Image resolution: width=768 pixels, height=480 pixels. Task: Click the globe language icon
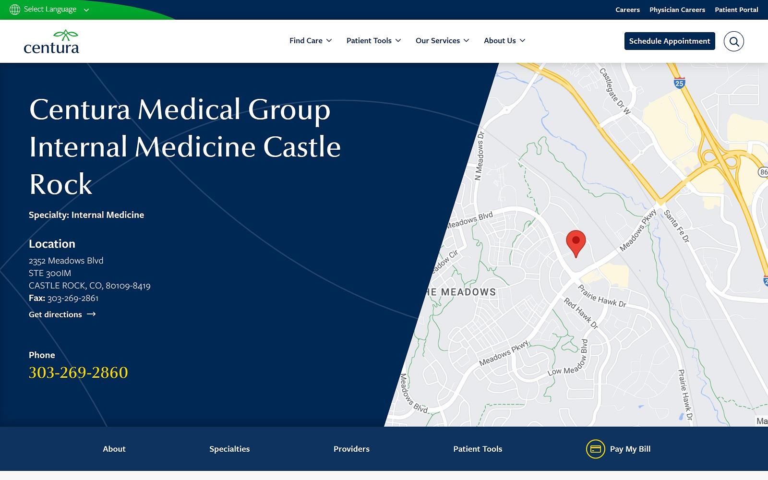(x=15, y=10)
